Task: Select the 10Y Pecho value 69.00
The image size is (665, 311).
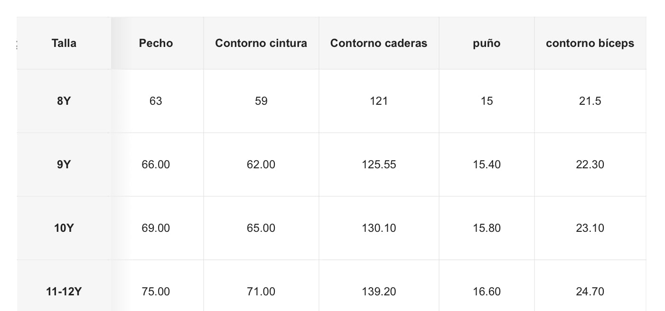Action: tap(156, 228)
